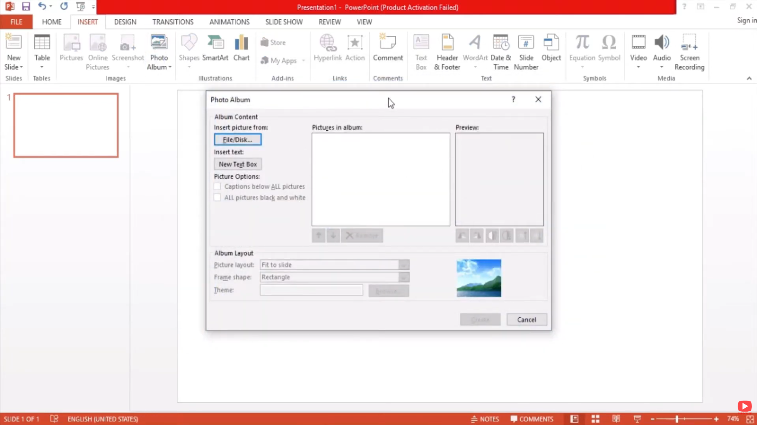
Task: Close the Photo Album dialog
Action: (538, 99)
